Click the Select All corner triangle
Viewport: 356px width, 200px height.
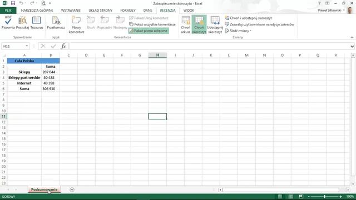[x=4, y=55]
